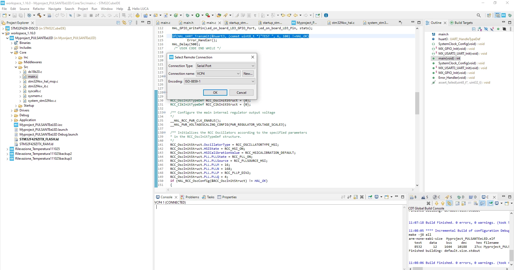Screen dimensions: 514x270
Task: Open the Connection name VCP4 dropdown
Action: point(218,73)
